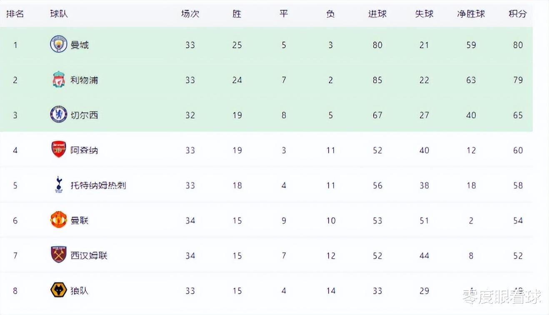Select Chelsea's 65 points cell

pyautogui.click(x=518, y=115)
